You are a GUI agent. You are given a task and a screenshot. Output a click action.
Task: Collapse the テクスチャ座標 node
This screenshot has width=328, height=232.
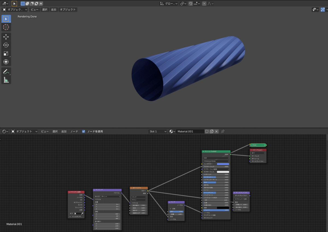pos(69,192)
